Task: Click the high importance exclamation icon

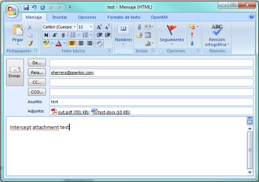Action: [x=192, y=35]
